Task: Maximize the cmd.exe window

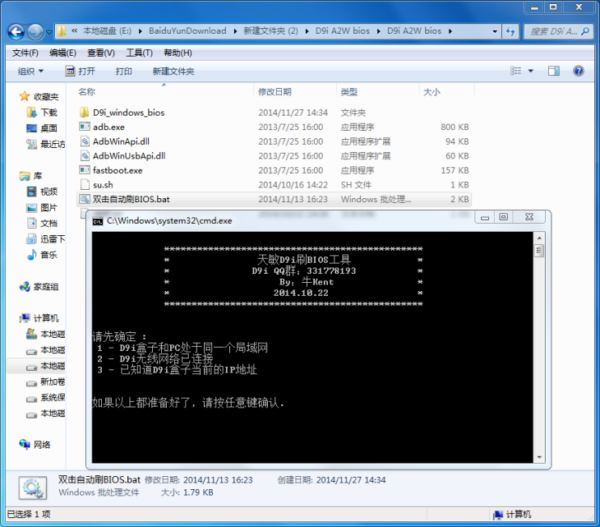Action: [x=504, y=217]
